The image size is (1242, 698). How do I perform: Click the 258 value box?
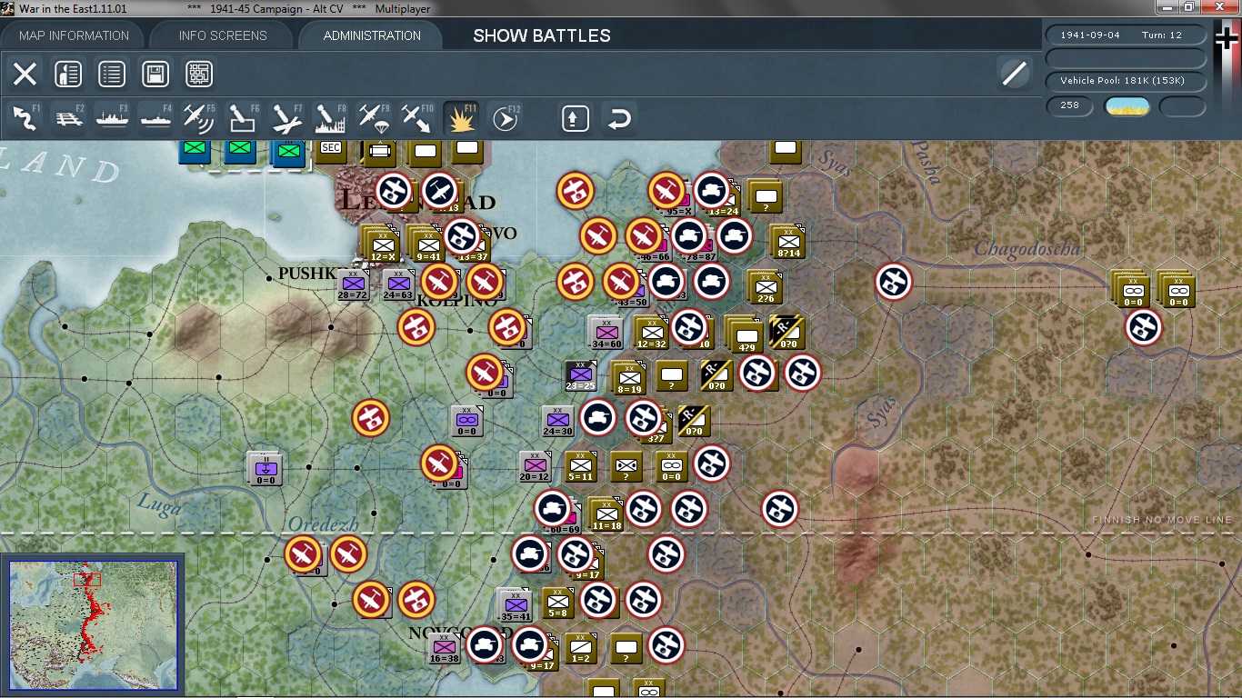tap(1070, 105)
